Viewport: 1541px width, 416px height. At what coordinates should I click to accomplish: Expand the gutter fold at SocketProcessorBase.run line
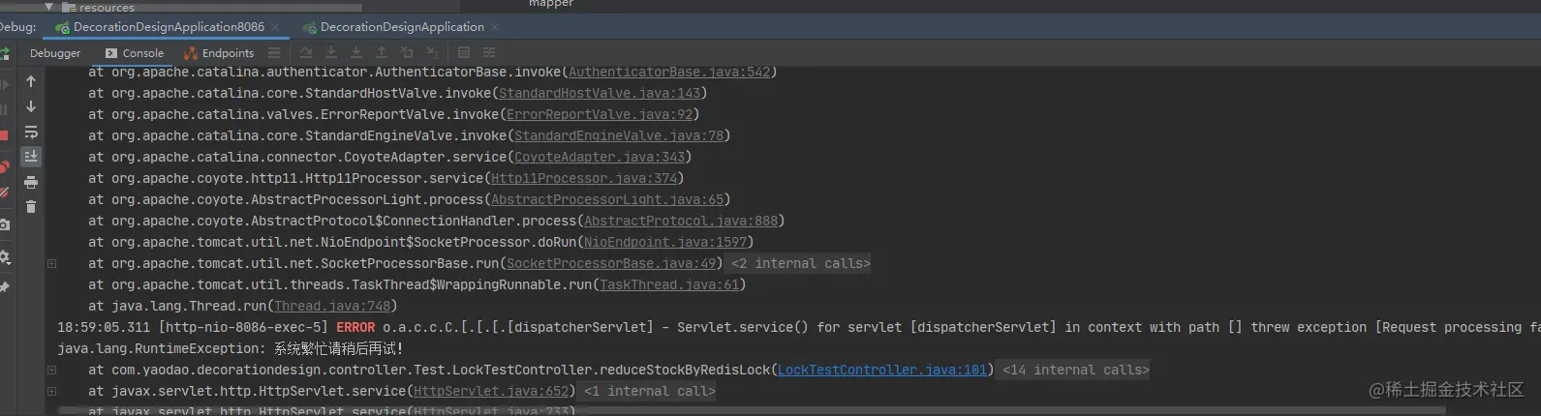(x=51, y=263)
